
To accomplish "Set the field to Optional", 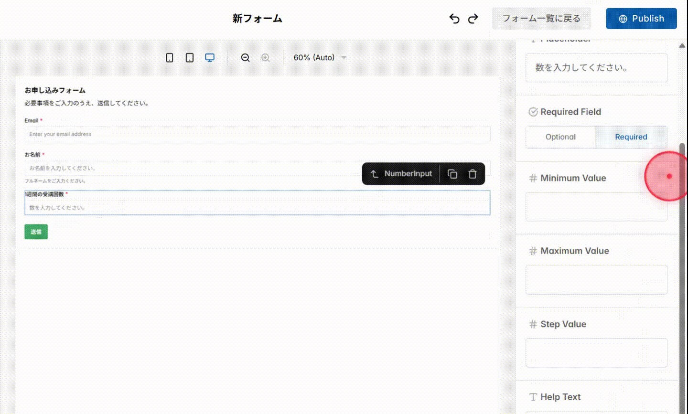I will click(x=560, y=137).
